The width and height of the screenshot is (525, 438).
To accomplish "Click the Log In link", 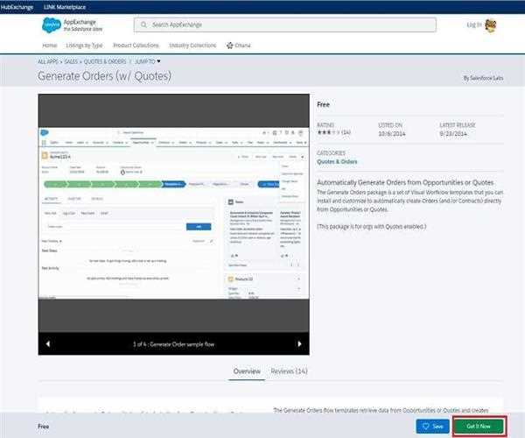I will tap(474, 25).
